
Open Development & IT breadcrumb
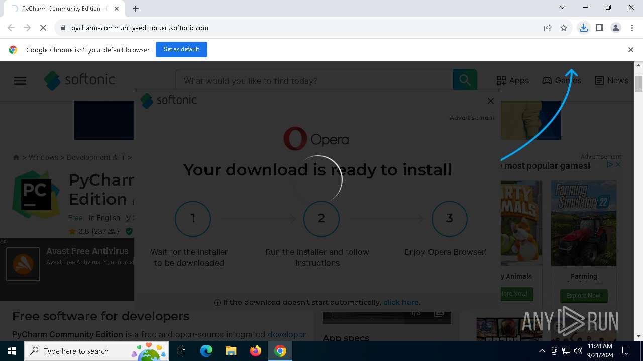coord(96,157)
